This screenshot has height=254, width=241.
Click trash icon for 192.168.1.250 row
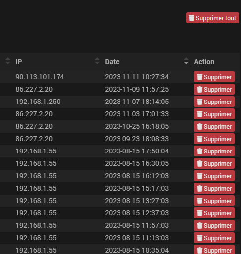199,102
